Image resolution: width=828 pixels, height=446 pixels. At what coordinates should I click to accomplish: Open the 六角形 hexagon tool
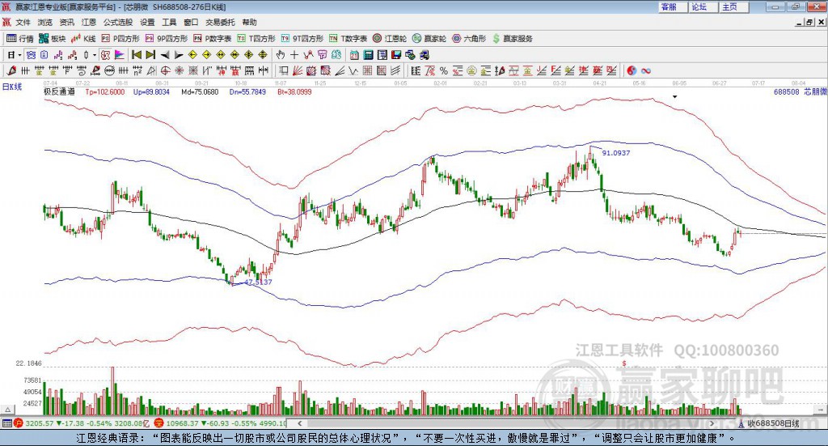coord(469,39)
